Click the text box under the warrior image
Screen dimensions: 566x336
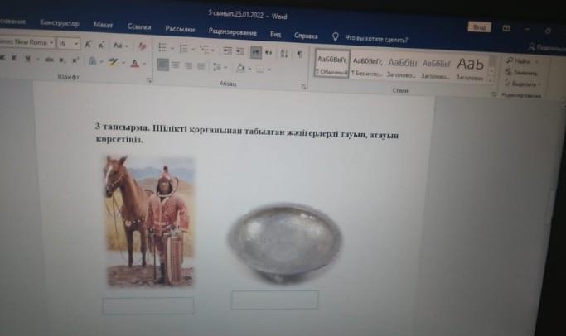click(x=148, y=305)
